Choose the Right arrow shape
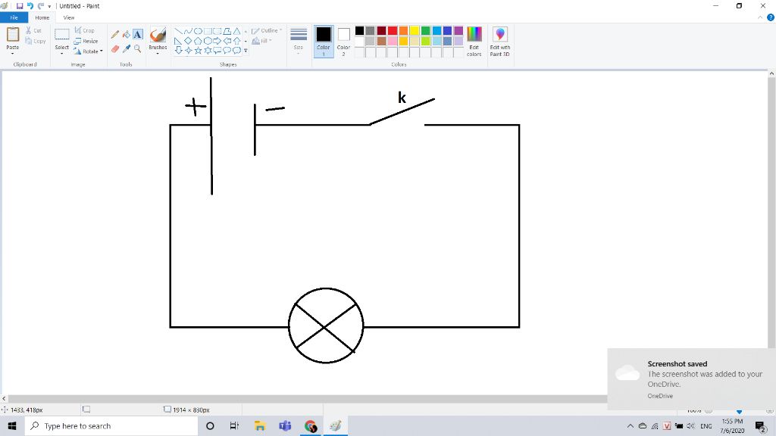 (217, 41)
